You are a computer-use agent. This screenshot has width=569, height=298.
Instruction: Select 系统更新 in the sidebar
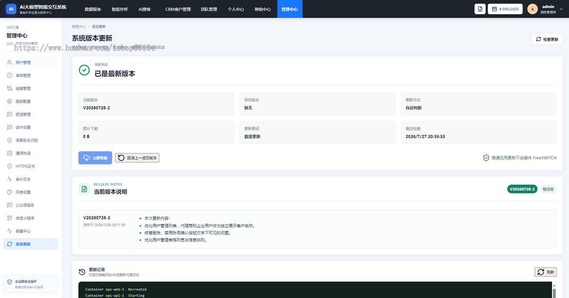pos(31,244)
